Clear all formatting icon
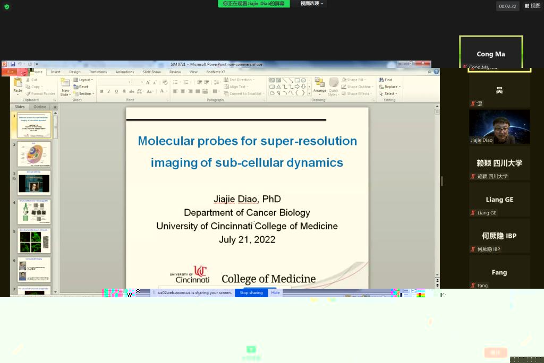Screen dimensions: 544x363 pyautogui.click(x=165, y=82)
